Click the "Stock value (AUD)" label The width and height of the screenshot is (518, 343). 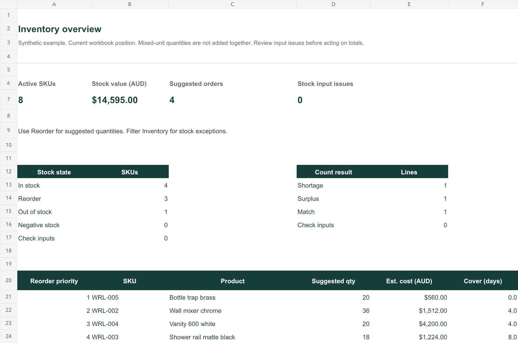click(x=119, y=84)
